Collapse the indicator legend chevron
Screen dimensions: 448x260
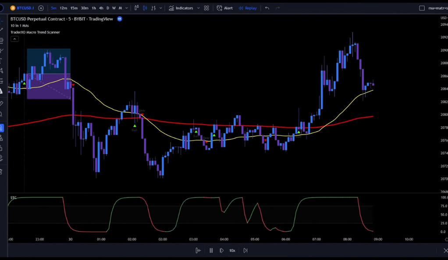(x=14, y=39)
